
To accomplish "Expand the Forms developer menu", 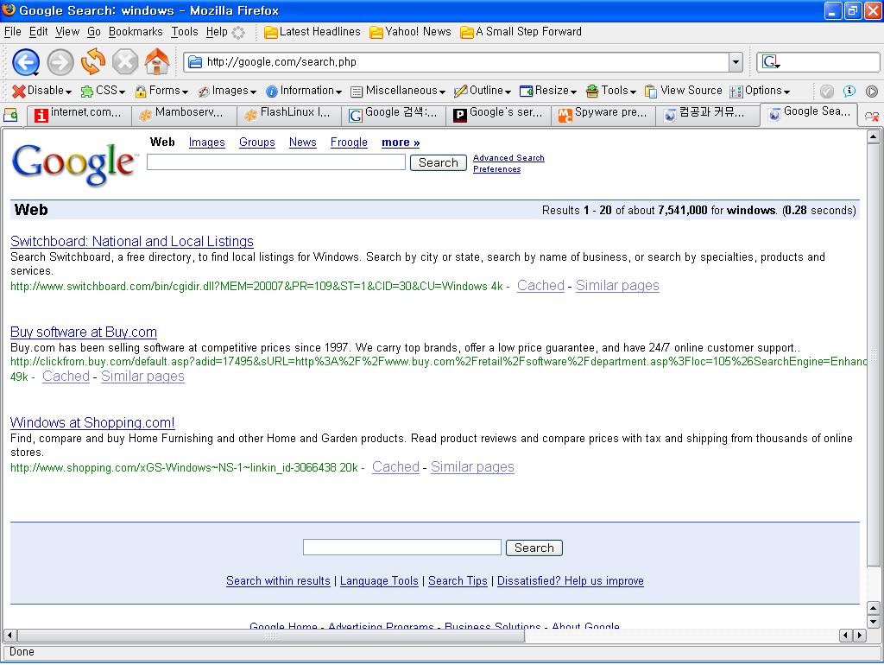I will point(161,90).
